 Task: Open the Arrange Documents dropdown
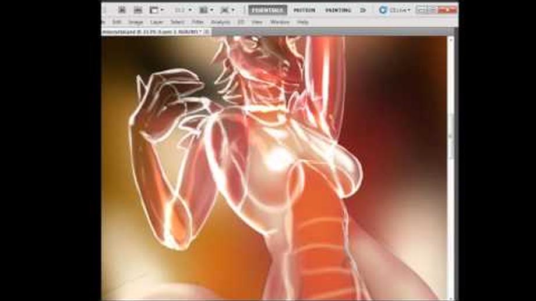click(x=206, y=10)
